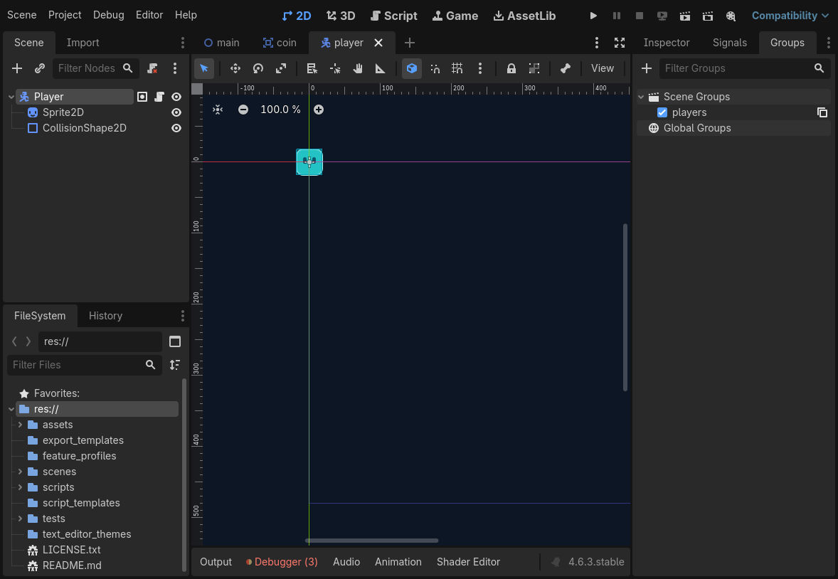Open the Project menu

click(x=65, y=15)
